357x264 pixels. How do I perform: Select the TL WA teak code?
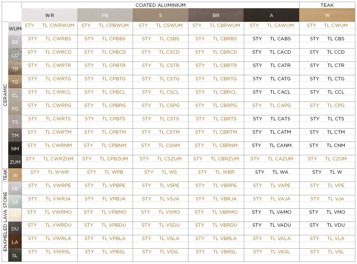(x=280, y=172)
